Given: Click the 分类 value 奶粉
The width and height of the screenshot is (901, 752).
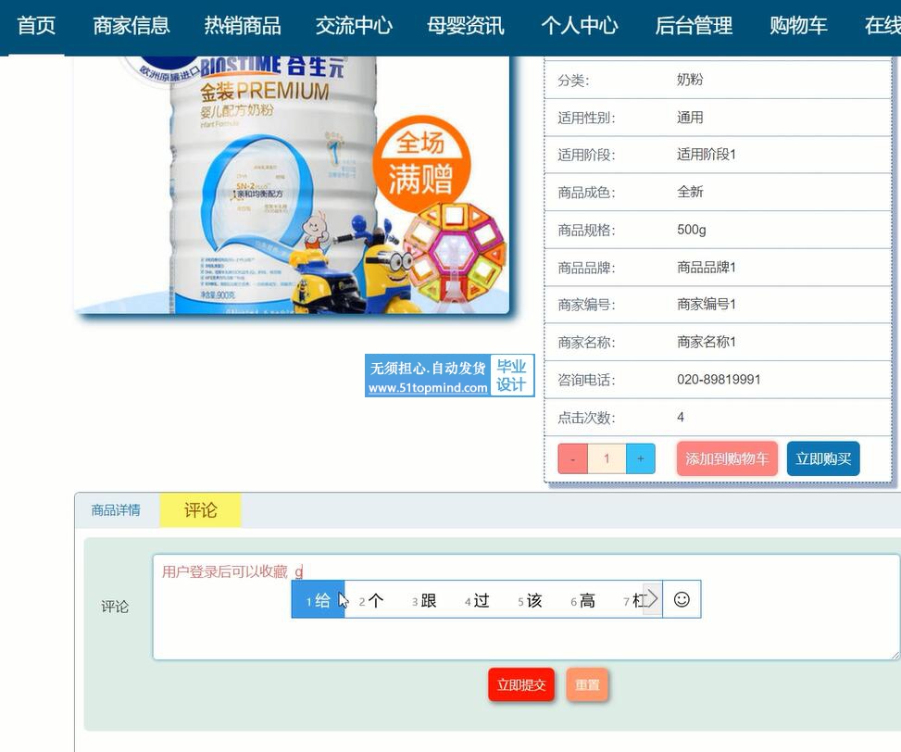Looking at the screenshot, I should coord(690,80).
